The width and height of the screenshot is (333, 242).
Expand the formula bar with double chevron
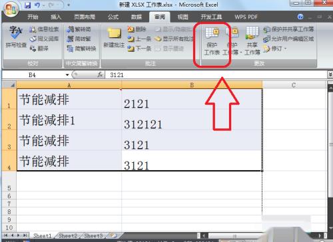[330, 74]
